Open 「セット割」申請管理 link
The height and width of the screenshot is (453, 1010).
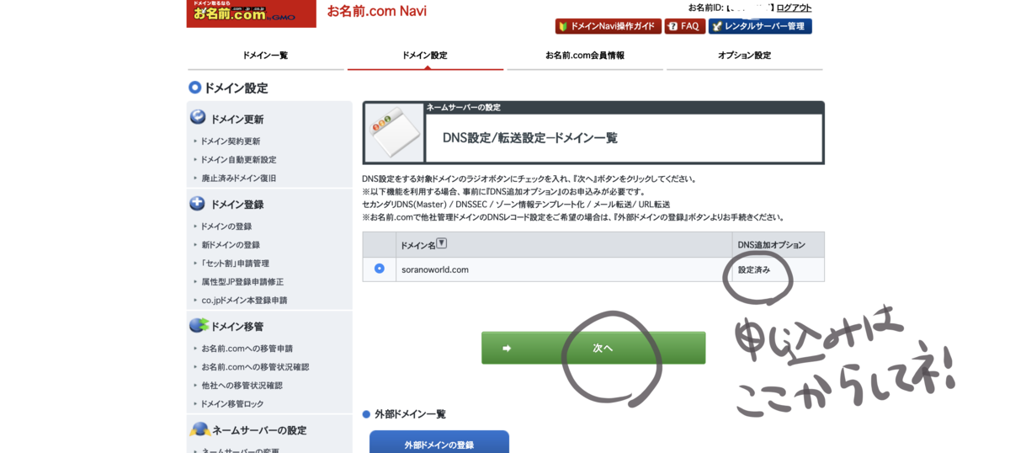pos(235,264)
